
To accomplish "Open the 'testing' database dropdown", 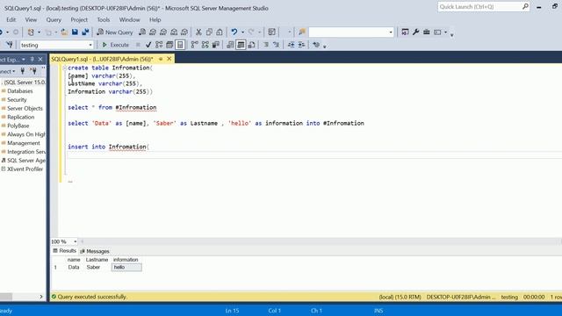I will point(90,45).
